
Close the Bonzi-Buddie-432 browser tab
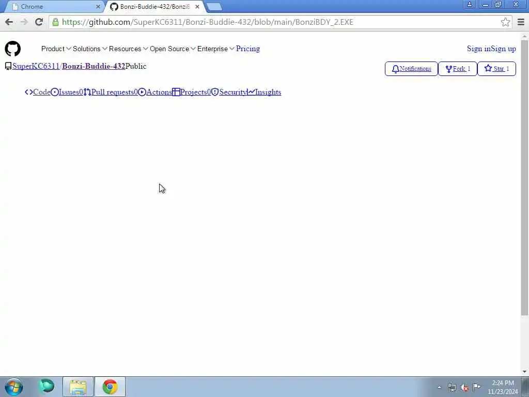[x=197, y=7]
